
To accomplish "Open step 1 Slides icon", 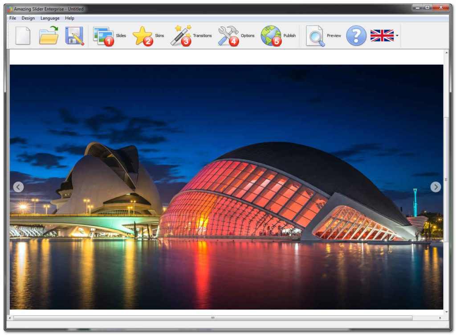I will (103, 36).
